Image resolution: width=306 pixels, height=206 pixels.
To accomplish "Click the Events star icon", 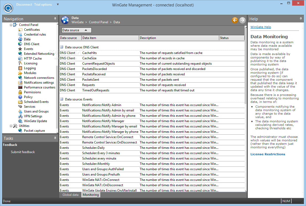I will pyautogui.click(x=20, y=49).
